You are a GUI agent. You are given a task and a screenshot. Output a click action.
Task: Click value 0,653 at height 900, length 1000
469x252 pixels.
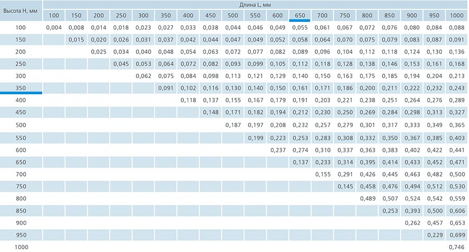tap(457, 223)
